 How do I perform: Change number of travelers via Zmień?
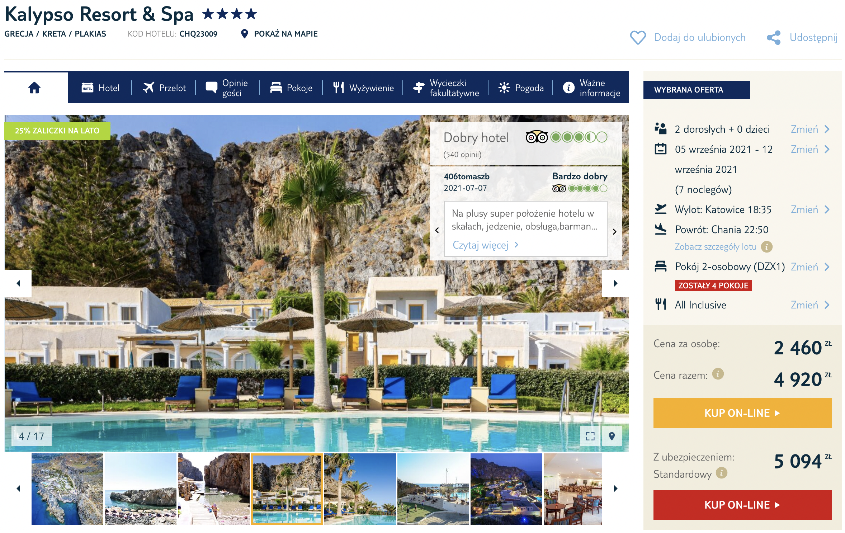click(x=810, y=129)
